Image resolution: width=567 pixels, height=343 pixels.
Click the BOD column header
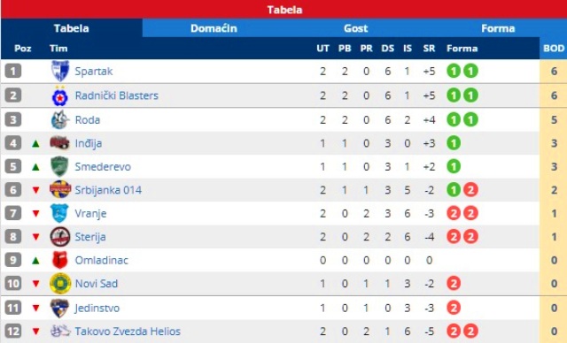554,49
